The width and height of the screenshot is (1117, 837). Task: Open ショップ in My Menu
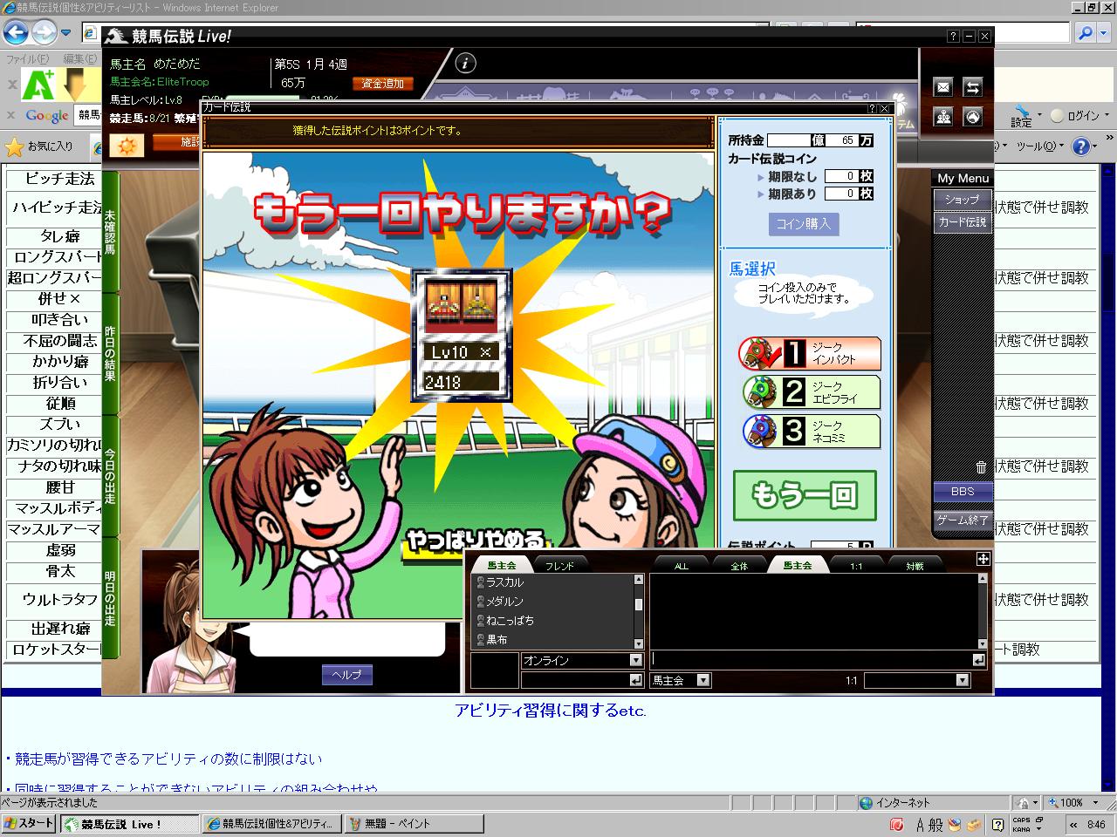pos(962,200)
